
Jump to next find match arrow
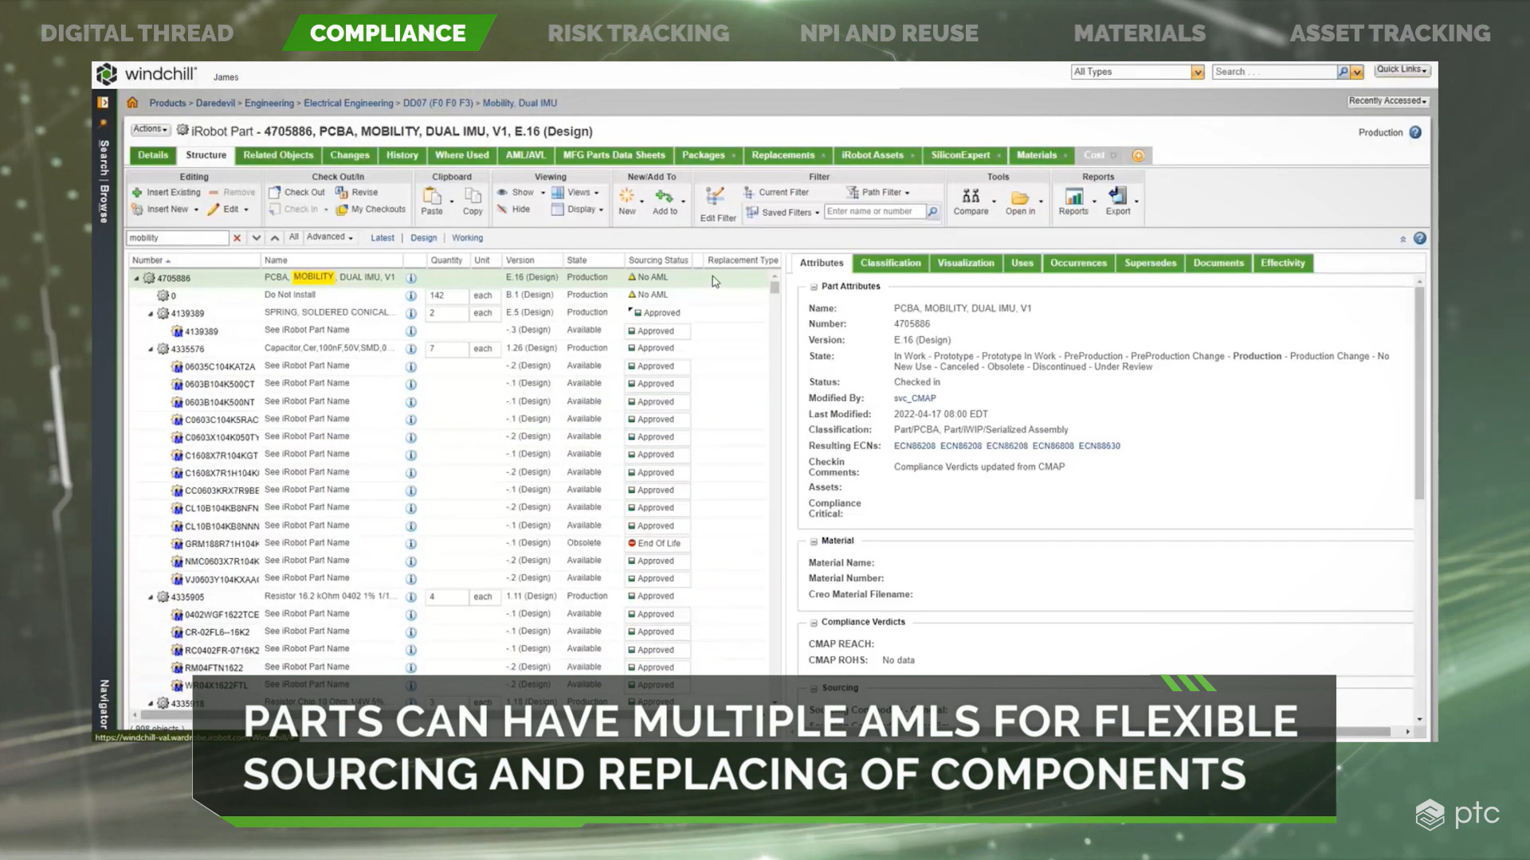pos(256,238)
